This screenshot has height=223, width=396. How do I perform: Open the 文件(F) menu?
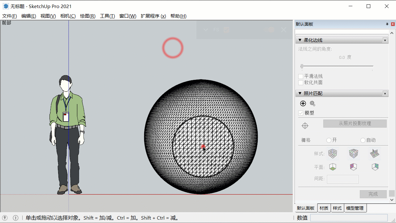10,16
